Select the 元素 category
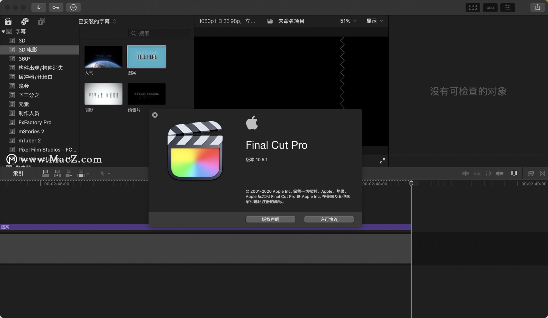Viewport: 548px width, 318px height. point(40,104)
